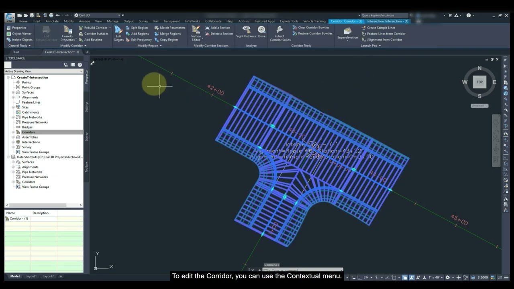
Task: Click Alignment from Corridor
Action: [x=381, y=40]
